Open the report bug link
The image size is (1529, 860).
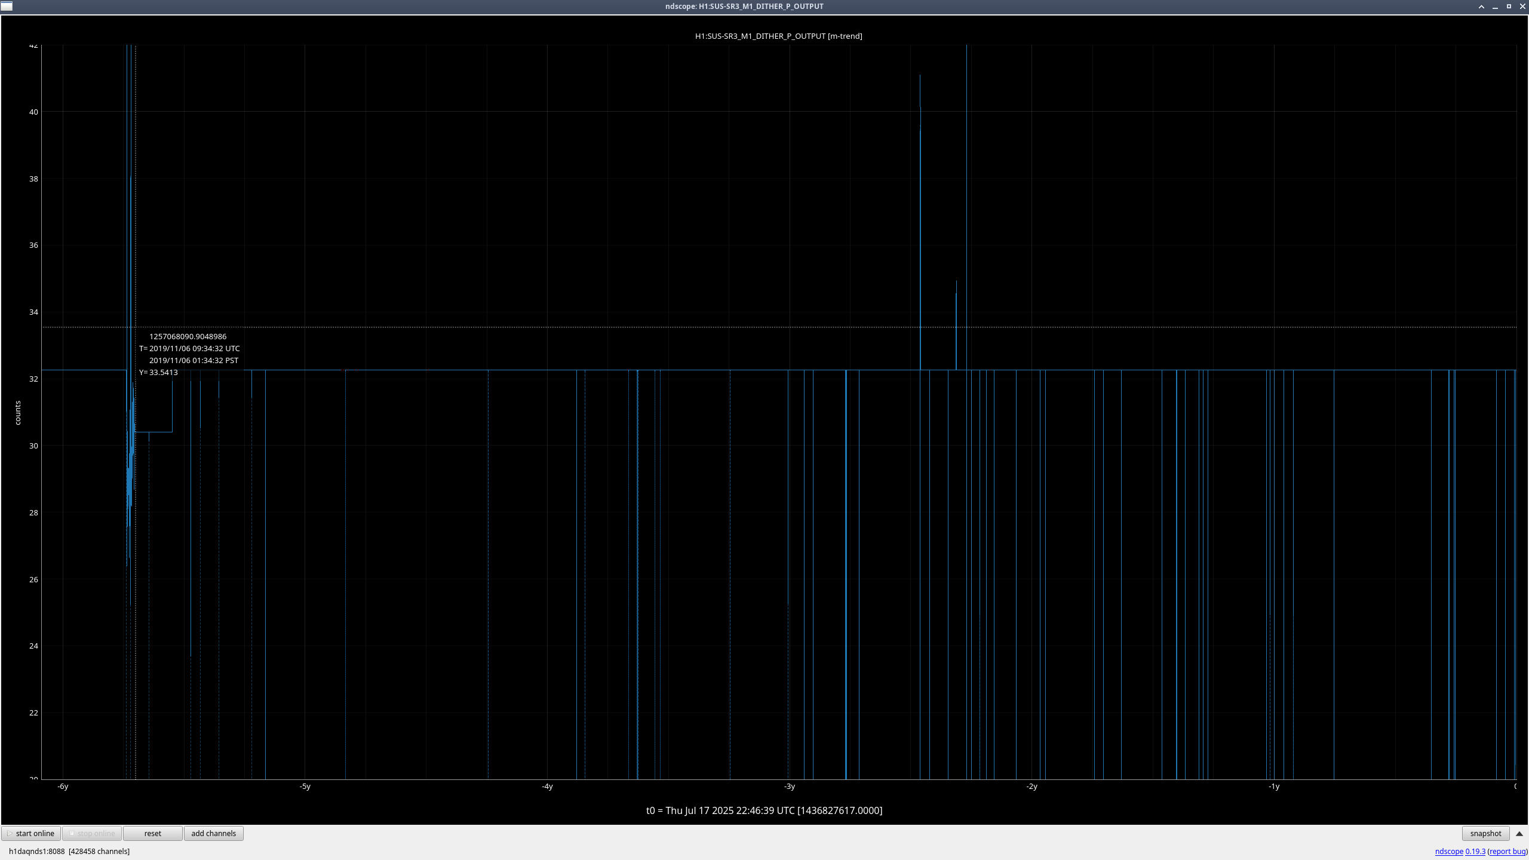click(x=1507, y=851)
